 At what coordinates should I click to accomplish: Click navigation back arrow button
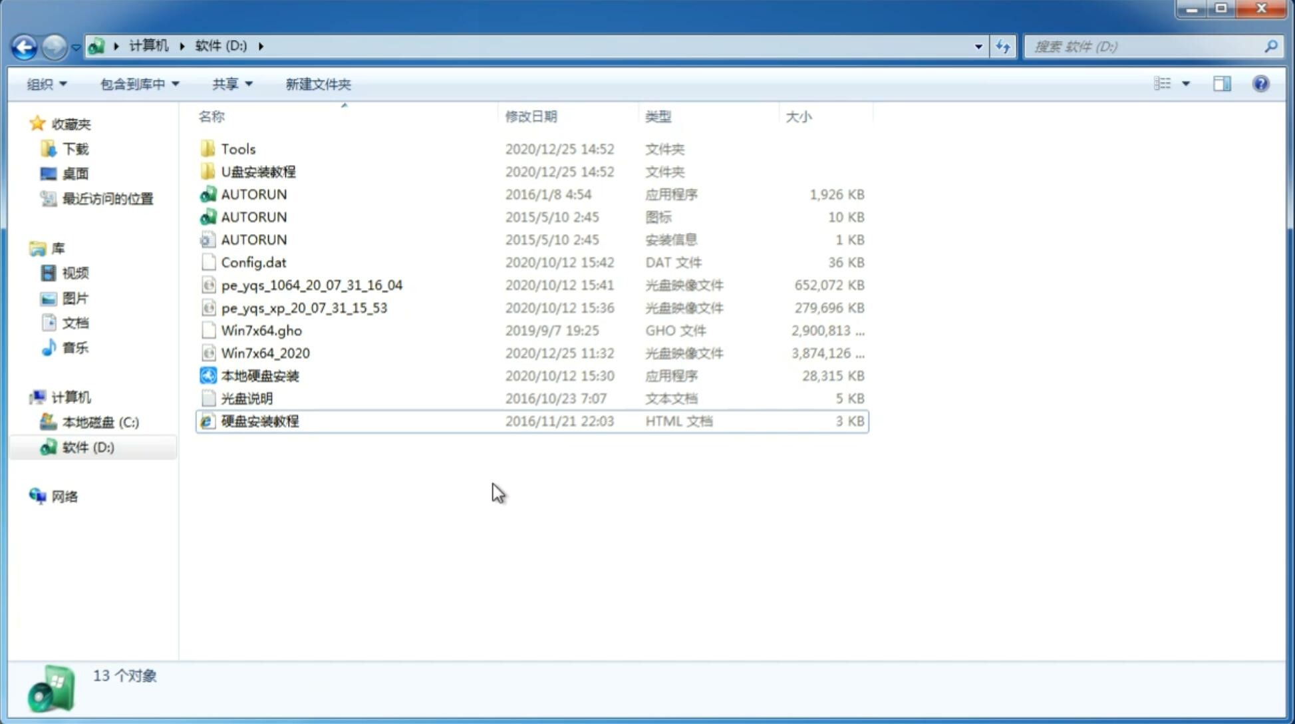[x=24, y=45]
